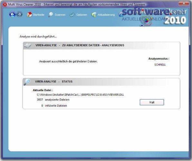The width and height of the screenshot is (192, 161).
Task: Click the Aktualisierung globe icon
Action: [x=94, y=14]
